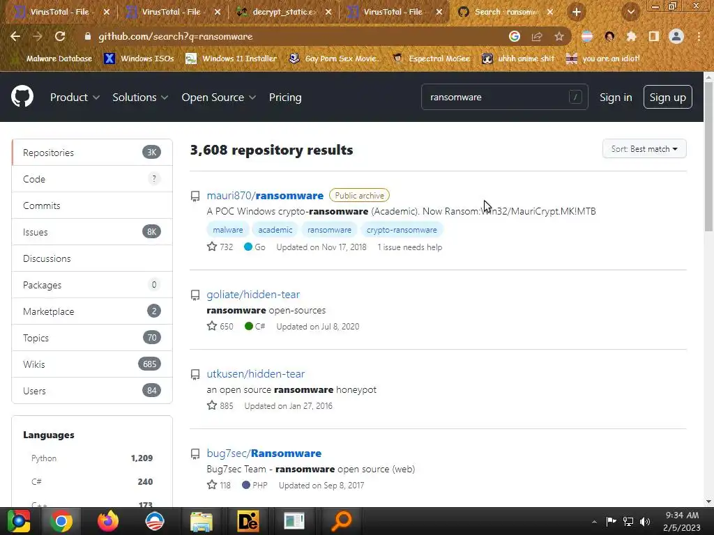Image resolution: width=714 pixels, height=535 pixels.
Task: Select Issues in the search sidebar
Action: [92, 231]
